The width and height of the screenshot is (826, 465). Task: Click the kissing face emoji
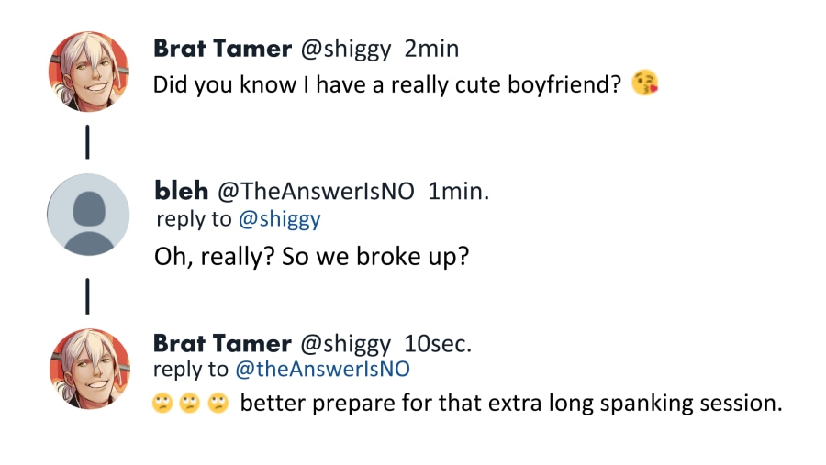645,85
